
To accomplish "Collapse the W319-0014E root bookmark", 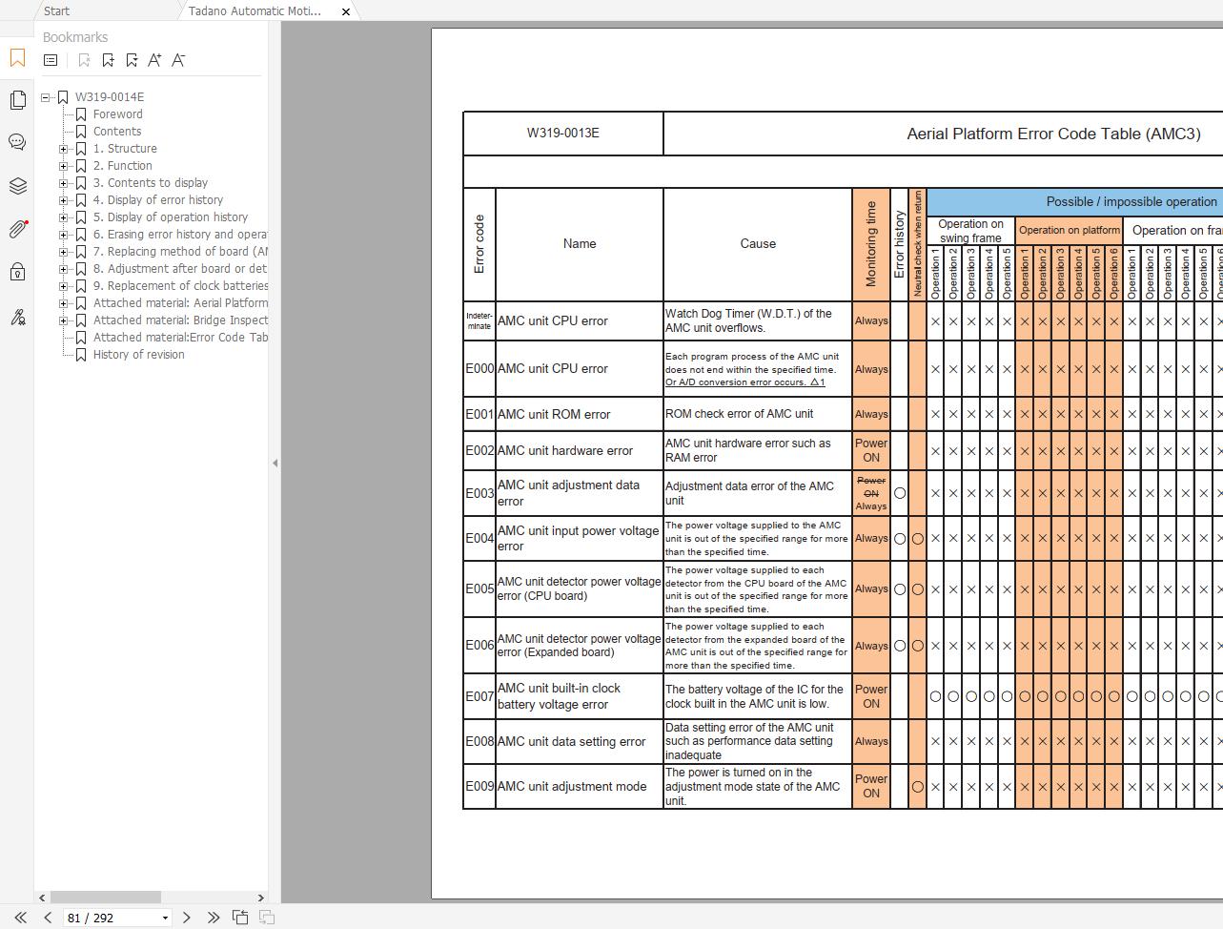I will [x=46, y=97].
